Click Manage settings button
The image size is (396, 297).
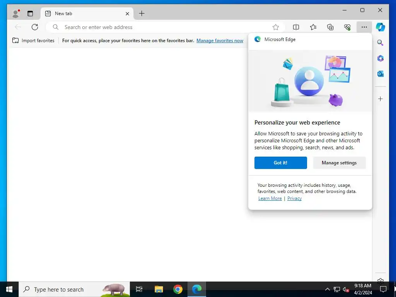[x=339, y=163]
